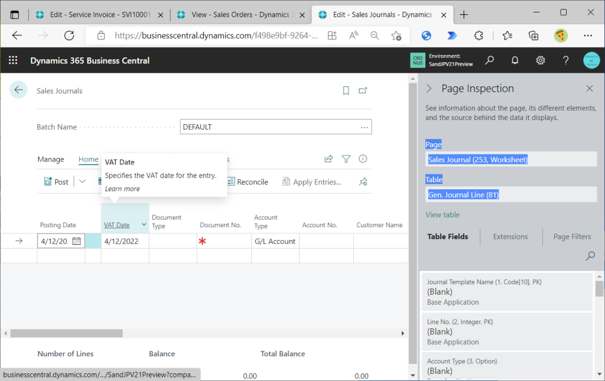This screenshot has height=381, width=605.
Task: Open Batch Name lookup ellipsis
Action: pos(364,127)
